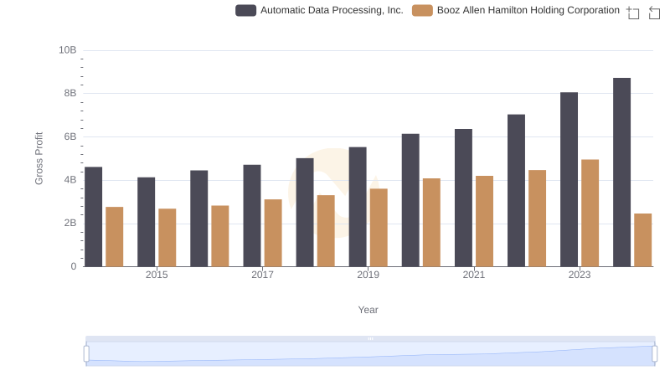Click the tan bar for 2016
This screenshot has height=386, width=670.
click(x=220, y=236)
